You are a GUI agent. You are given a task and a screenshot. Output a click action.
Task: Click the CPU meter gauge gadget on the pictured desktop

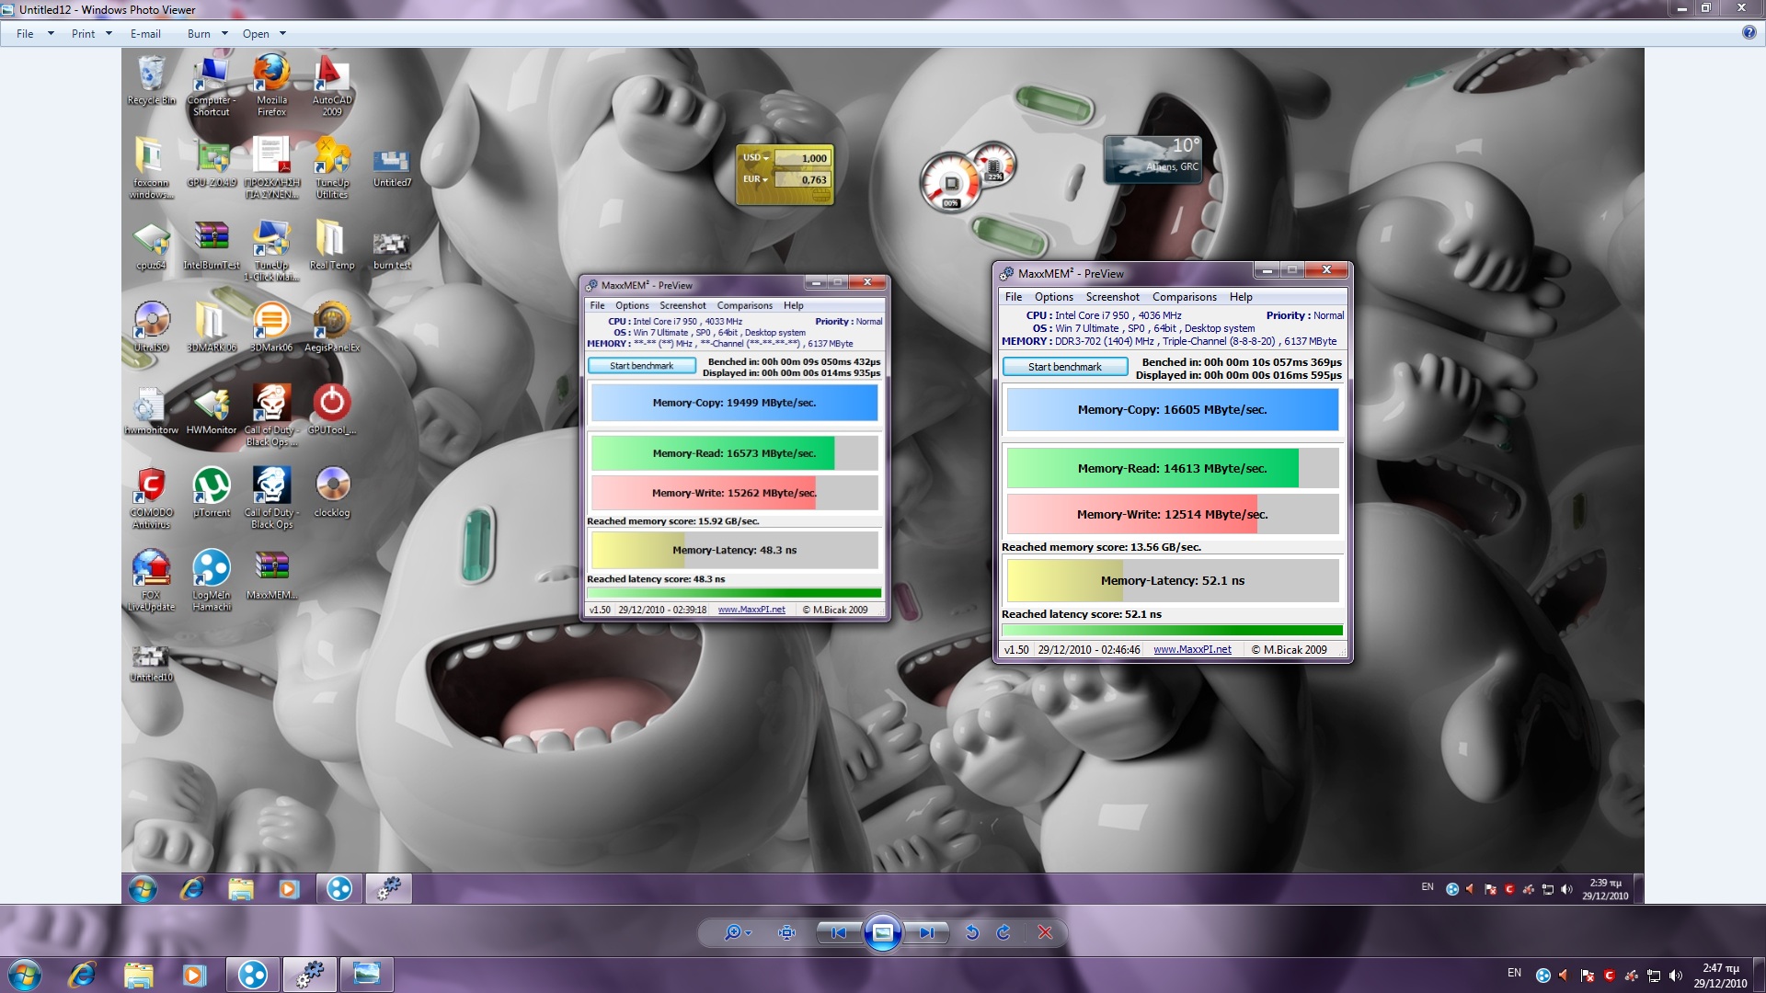click(x=952, y=181)
